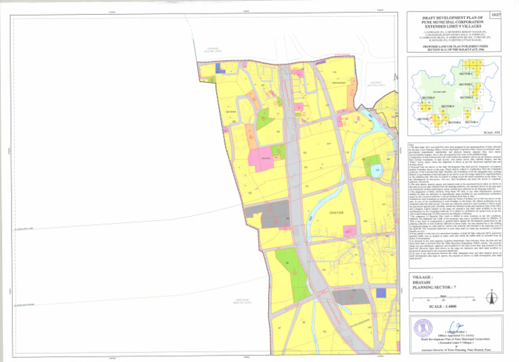Click the SECTOR-8 label on key map
This screenshot has height=362, width=519.
point(428,98)
